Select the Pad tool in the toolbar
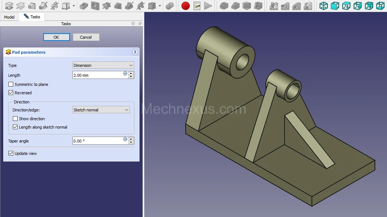387x217 pixels. 9,6
